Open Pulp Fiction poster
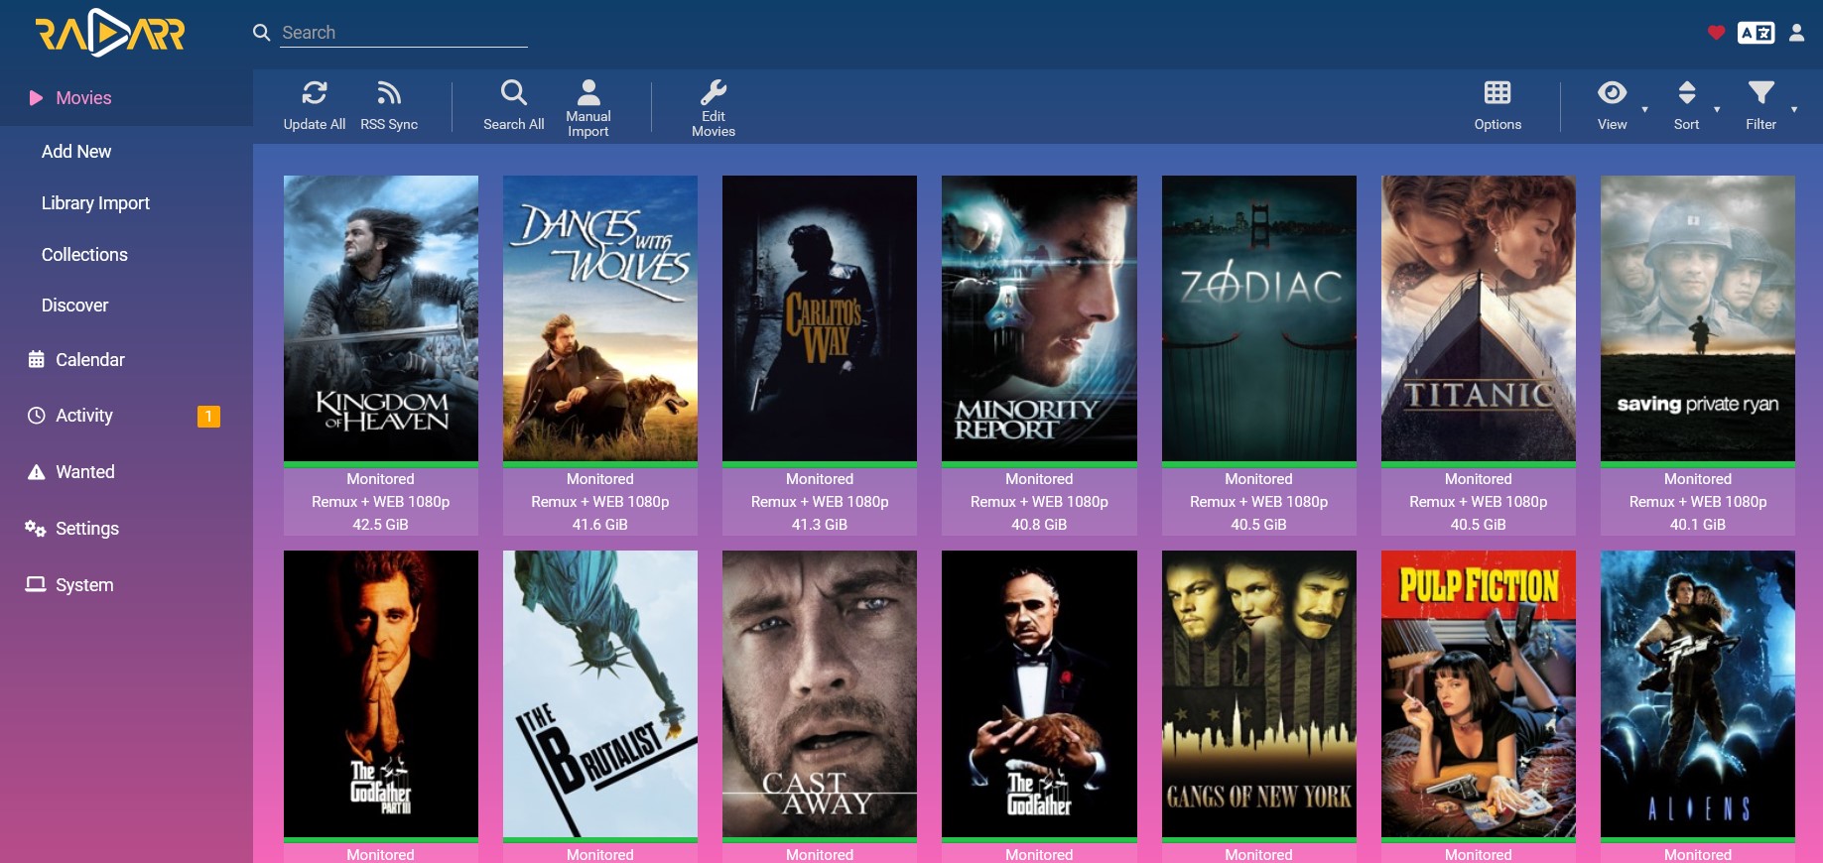 (x=1479, y=694)
